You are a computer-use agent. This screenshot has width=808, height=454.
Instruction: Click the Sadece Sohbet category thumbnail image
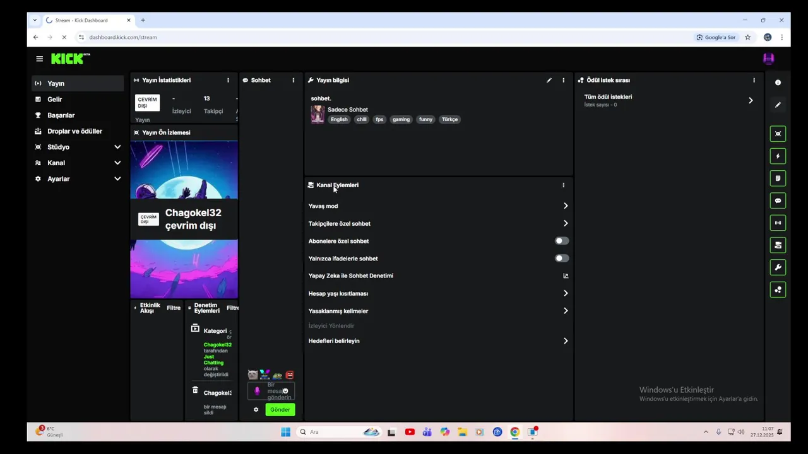(318, 114)
